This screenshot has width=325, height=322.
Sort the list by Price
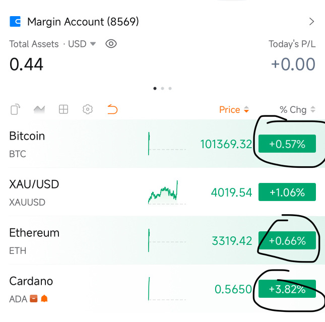point(234,109)
